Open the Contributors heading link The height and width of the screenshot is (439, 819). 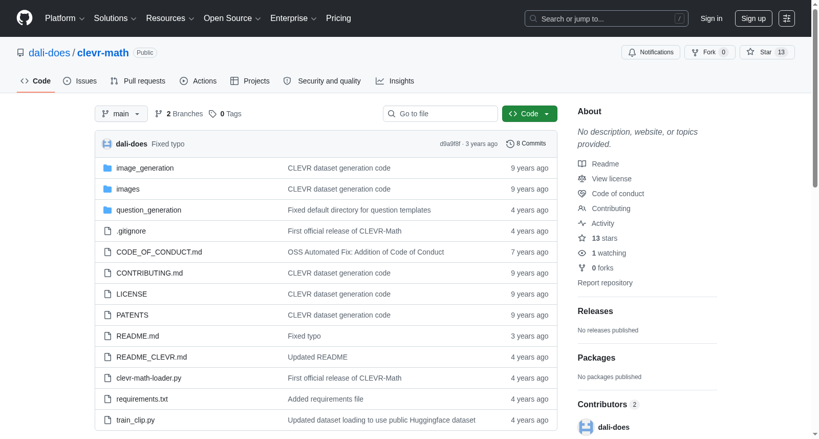tap(609, 405)
